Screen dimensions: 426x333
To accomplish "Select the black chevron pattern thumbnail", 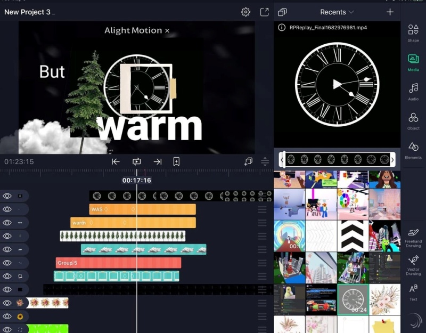I will coord(353,236).
